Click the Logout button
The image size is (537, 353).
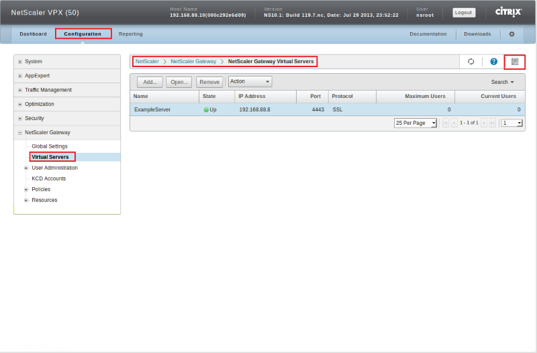[x=464, y=12]
